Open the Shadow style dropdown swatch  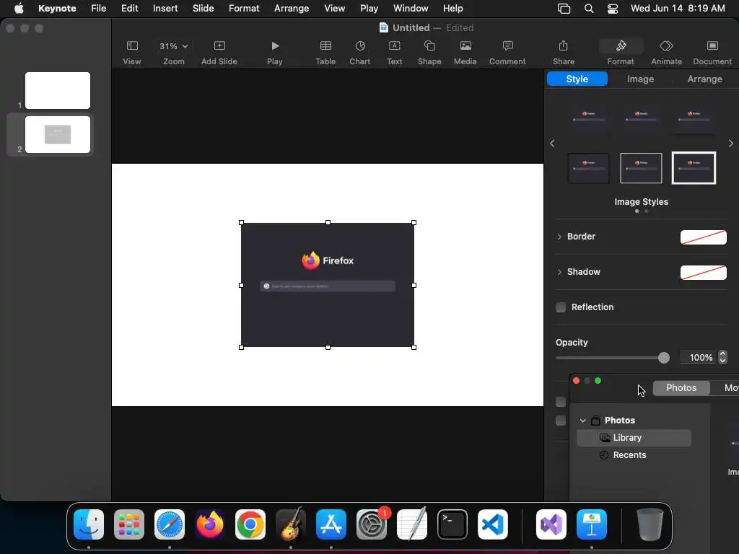click(703, 272)
